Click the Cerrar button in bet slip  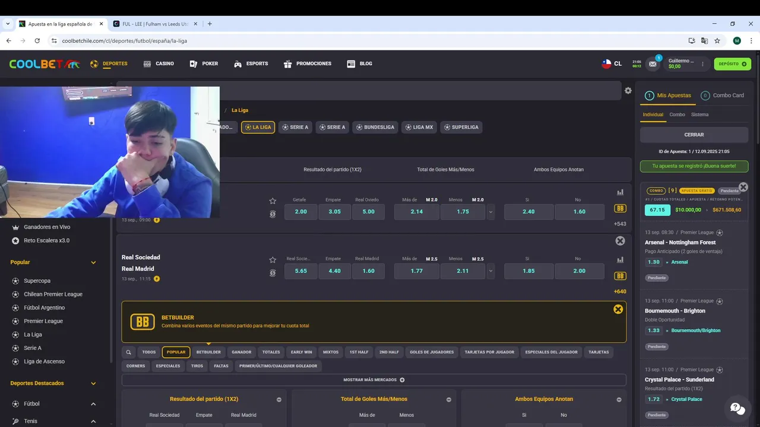(x=694, y=135)
